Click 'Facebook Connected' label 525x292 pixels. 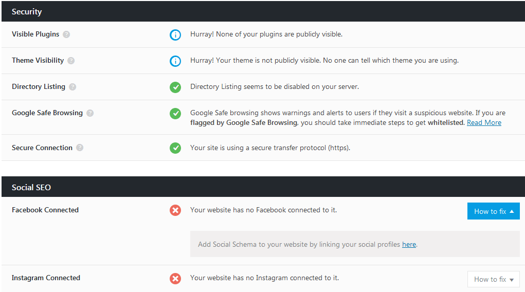(x=45, y=210)
